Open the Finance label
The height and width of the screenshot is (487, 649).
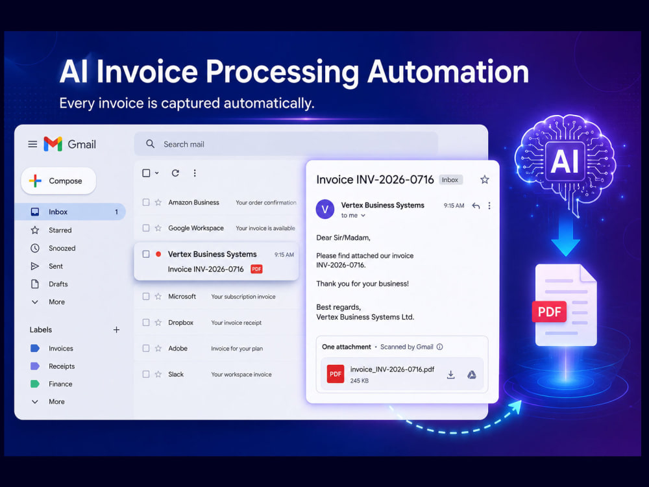pyautogui.click(x=60, y=384)
